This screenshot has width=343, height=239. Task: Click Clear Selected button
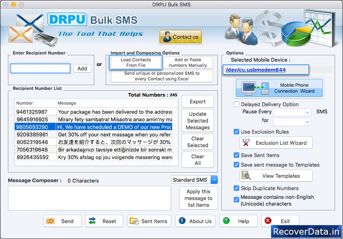point(198,142)
